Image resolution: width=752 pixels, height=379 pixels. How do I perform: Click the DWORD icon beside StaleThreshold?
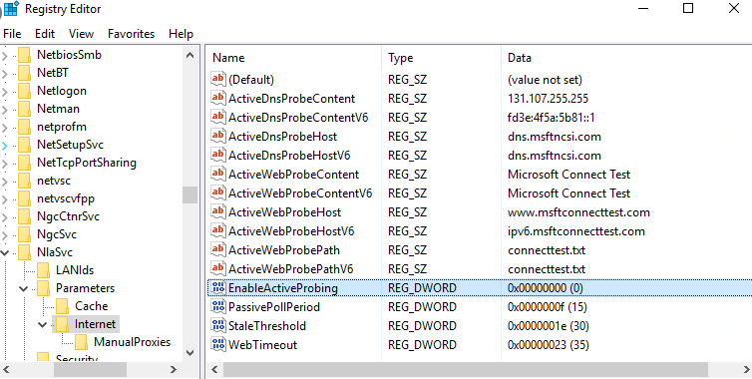218,326
